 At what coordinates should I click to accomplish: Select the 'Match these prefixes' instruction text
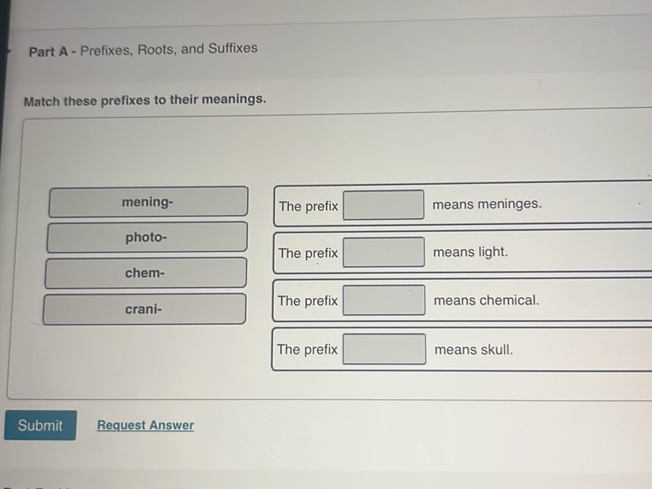click(145, 99)
